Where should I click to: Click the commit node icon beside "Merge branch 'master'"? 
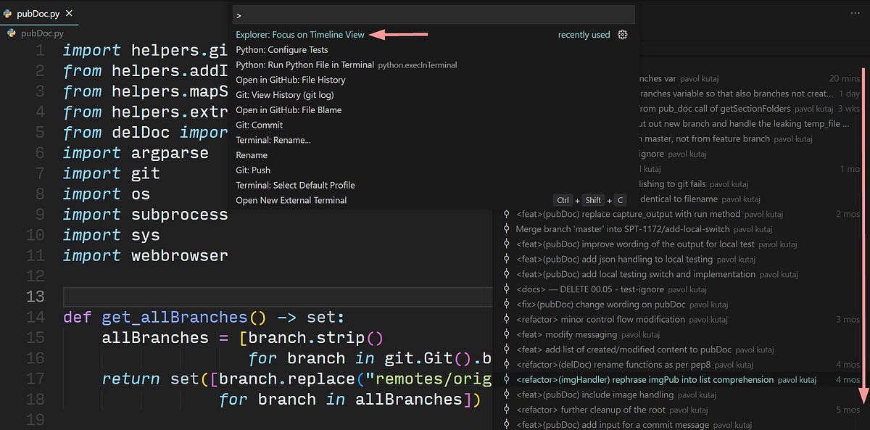[505, 229]
